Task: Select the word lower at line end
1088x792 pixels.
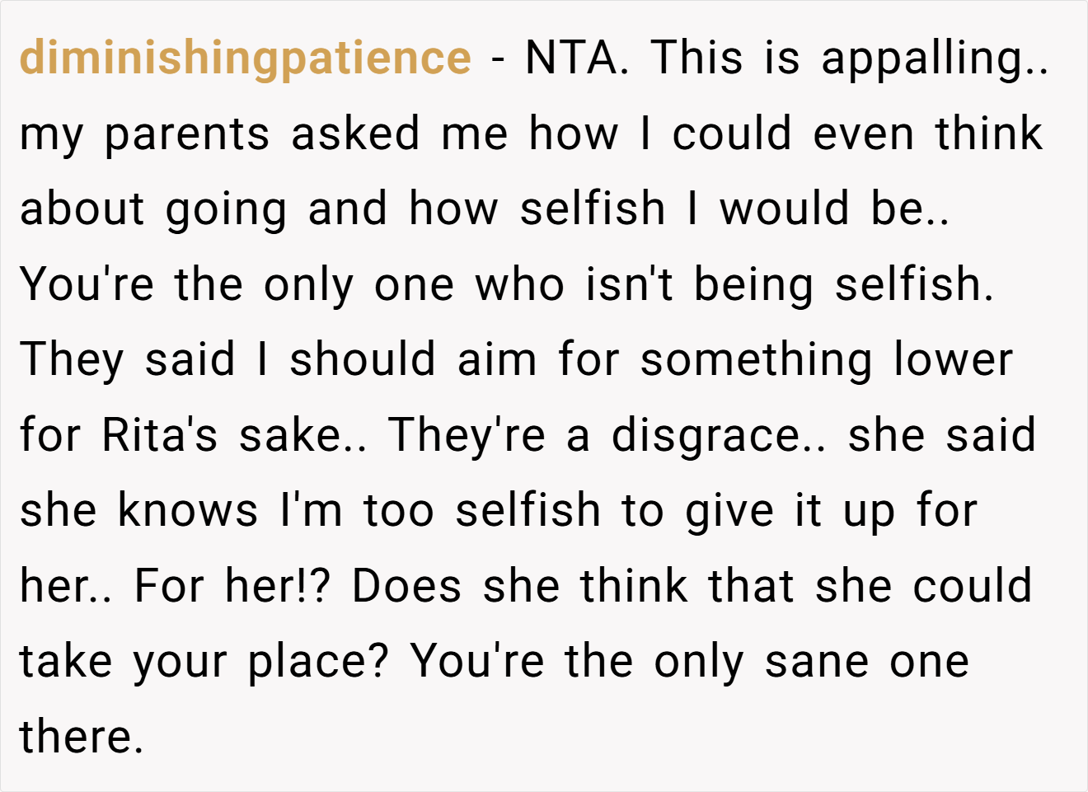Action: pos(954,360)
